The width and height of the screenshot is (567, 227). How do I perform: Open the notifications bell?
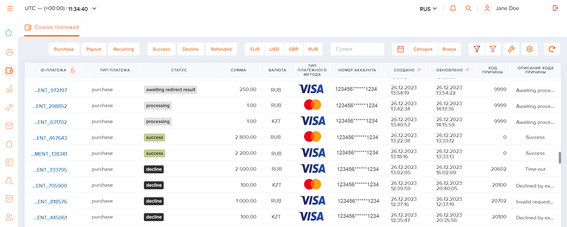(453, 8)
